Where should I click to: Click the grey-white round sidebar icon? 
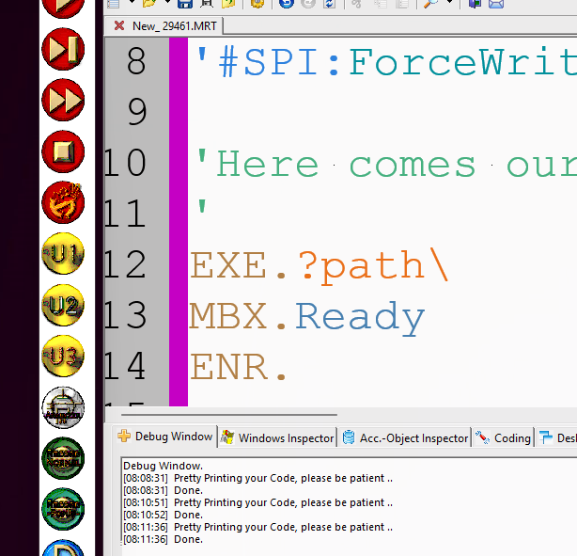point(63,407)
